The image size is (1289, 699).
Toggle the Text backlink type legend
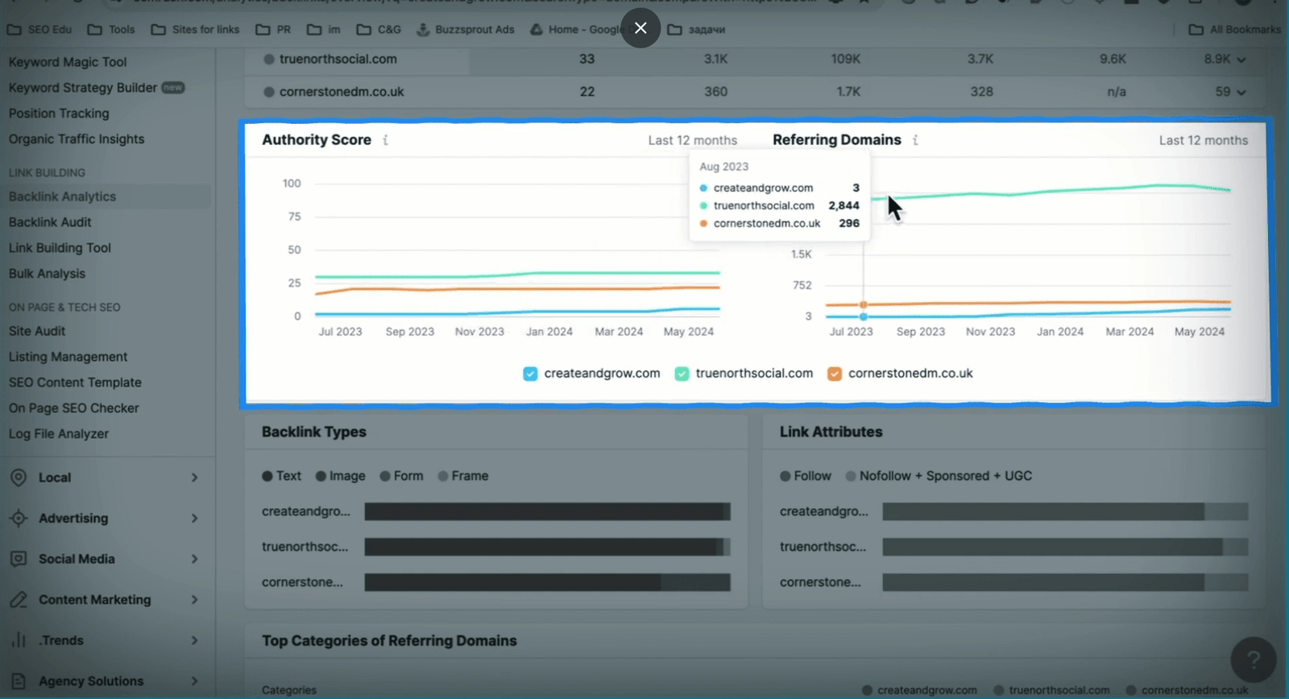click(281, 476)
